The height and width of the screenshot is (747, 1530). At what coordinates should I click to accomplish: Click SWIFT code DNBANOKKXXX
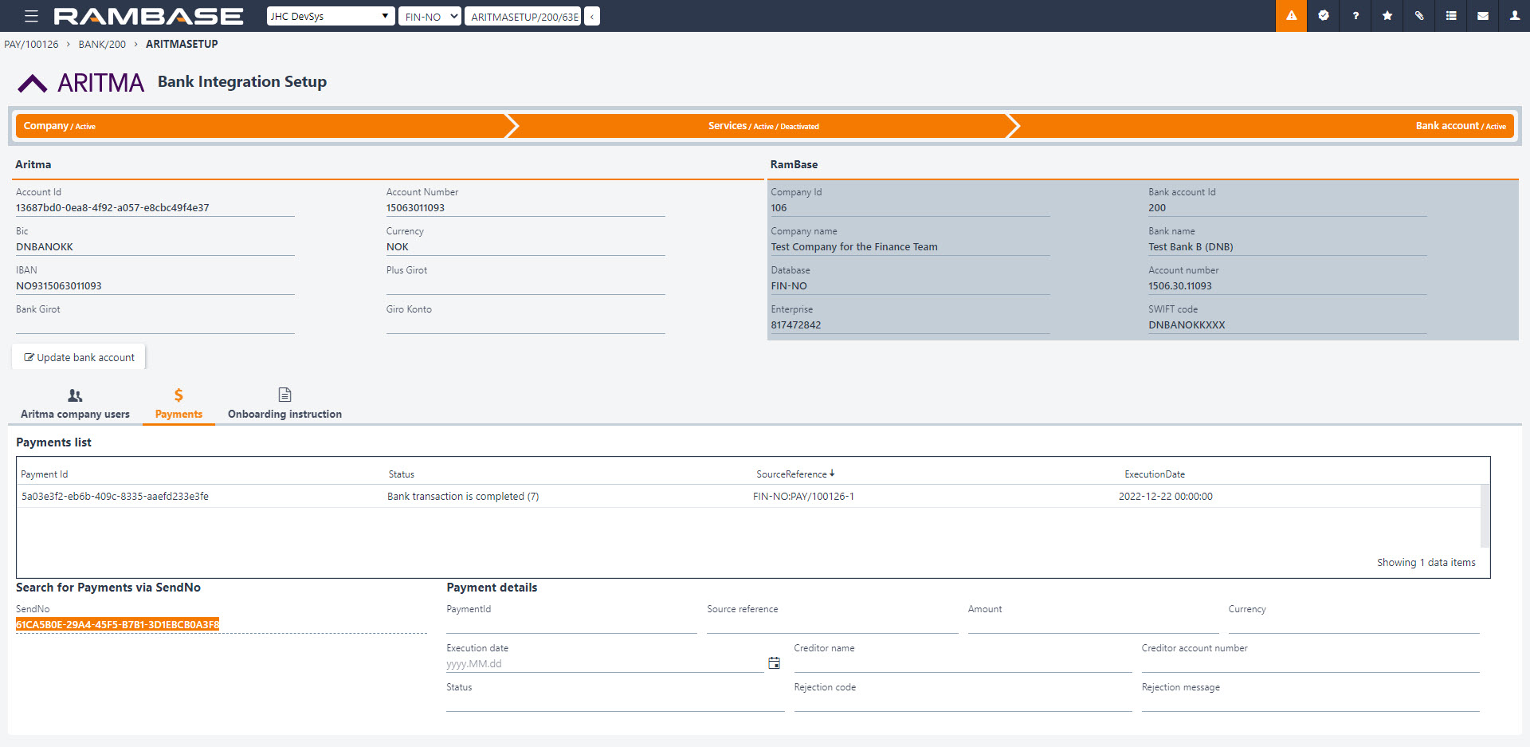pos(1187,325)
